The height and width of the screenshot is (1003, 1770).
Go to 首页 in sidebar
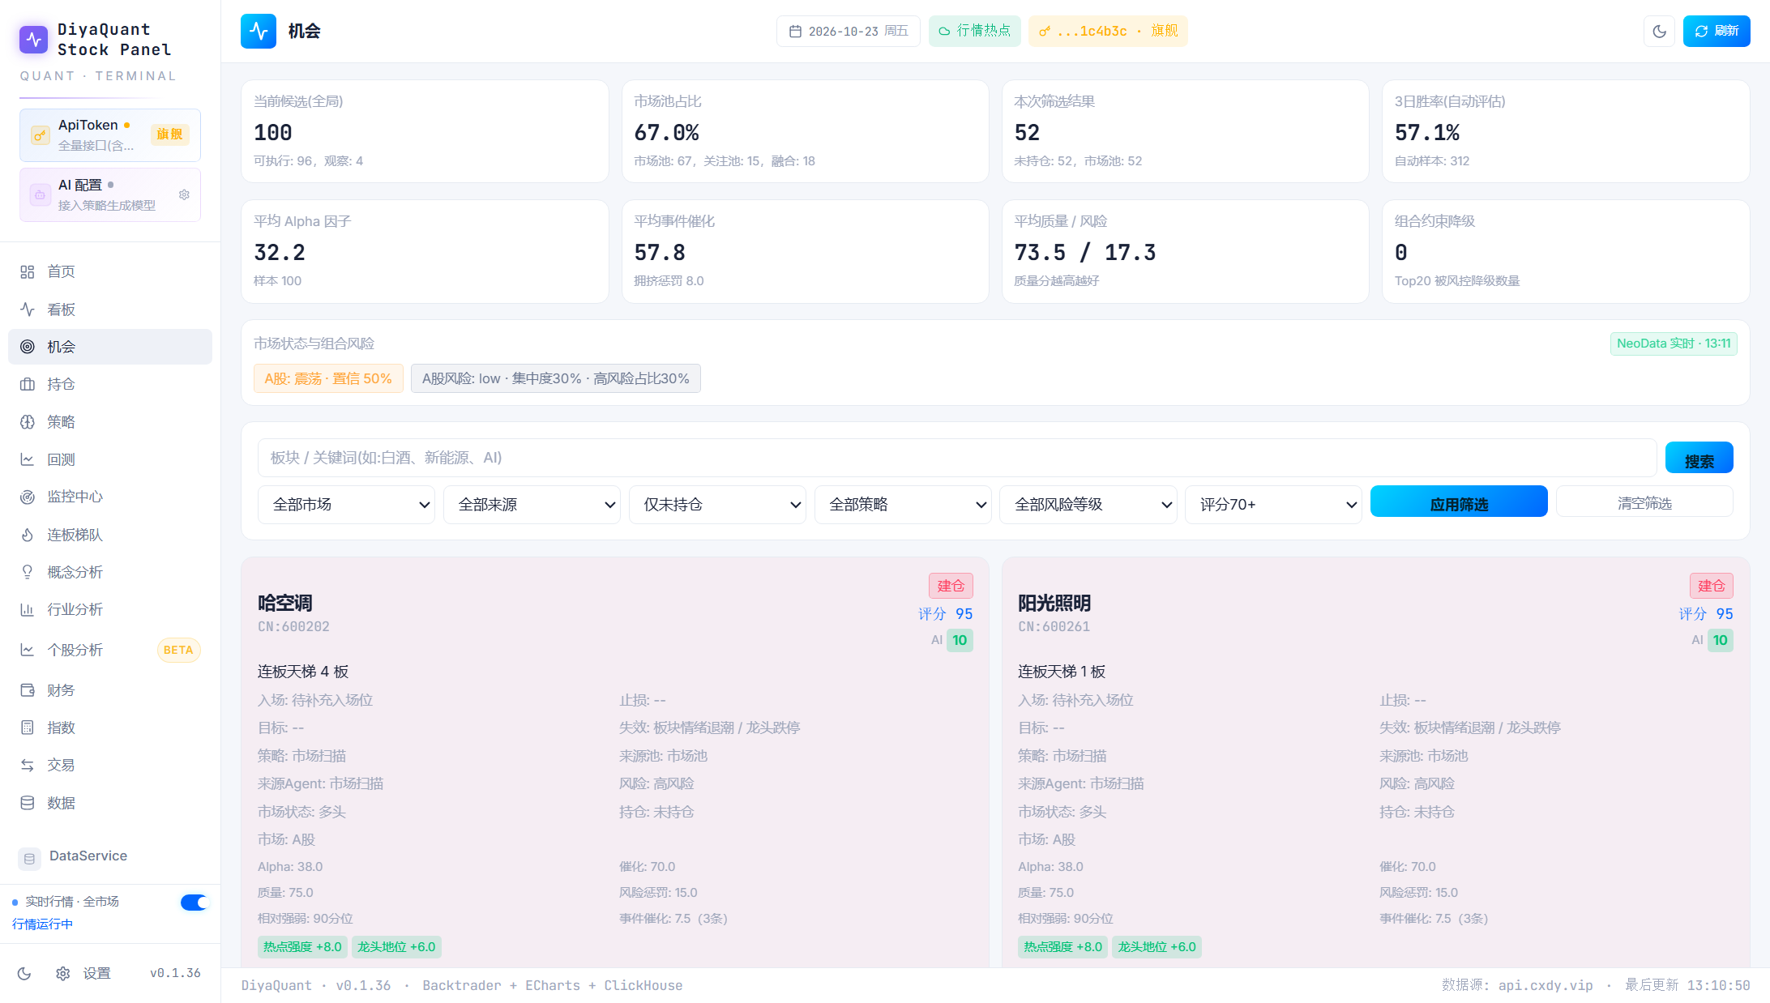point(110,271)
